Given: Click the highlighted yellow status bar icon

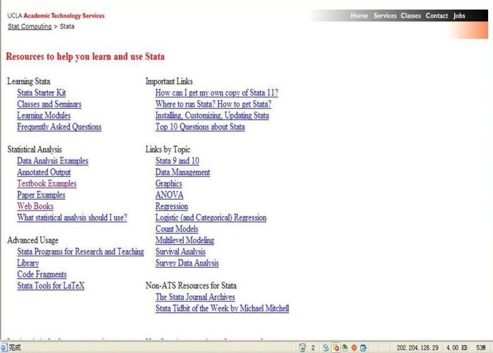Looking at the screenshot, I should coord(336,347).
